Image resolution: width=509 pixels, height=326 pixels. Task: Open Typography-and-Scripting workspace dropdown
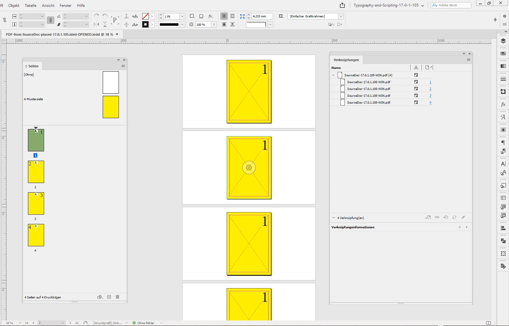click(x=423, y=6)
